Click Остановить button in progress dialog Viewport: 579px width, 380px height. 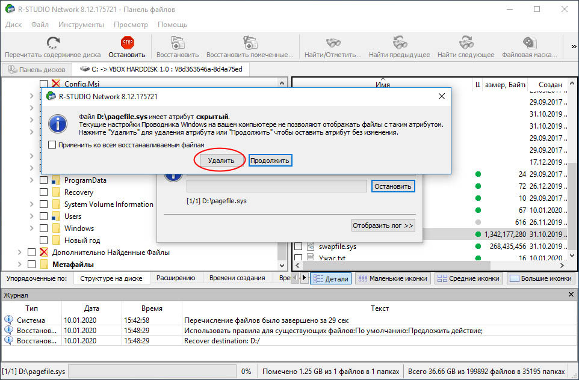click(x=393, y=186)
